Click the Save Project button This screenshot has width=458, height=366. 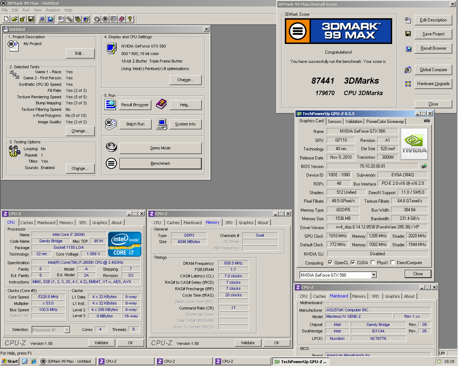coord(433,34)
